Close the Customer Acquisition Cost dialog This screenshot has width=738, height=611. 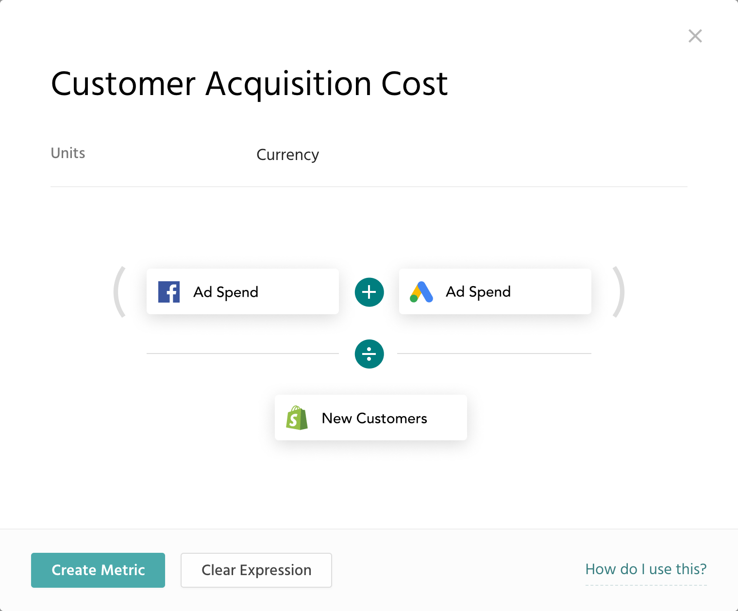click(x=695, y=36)
